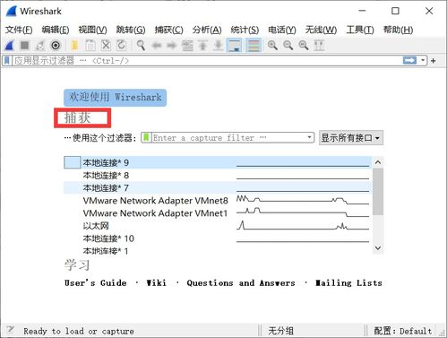Viewport: 447px width, 338px height.
Task: Expand the display filter history dropdown arrow
Action: (423, 60)
